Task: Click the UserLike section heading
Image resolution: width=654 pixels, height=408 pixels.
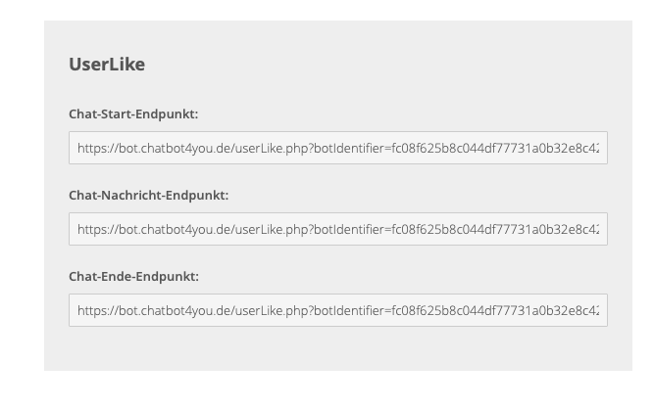Action: (x=107, y=65)
